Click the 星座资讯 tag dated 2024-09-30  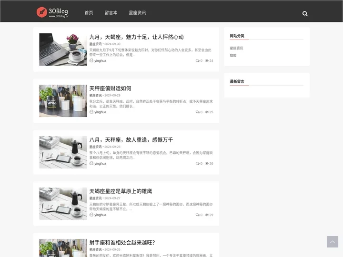point(96,44)
